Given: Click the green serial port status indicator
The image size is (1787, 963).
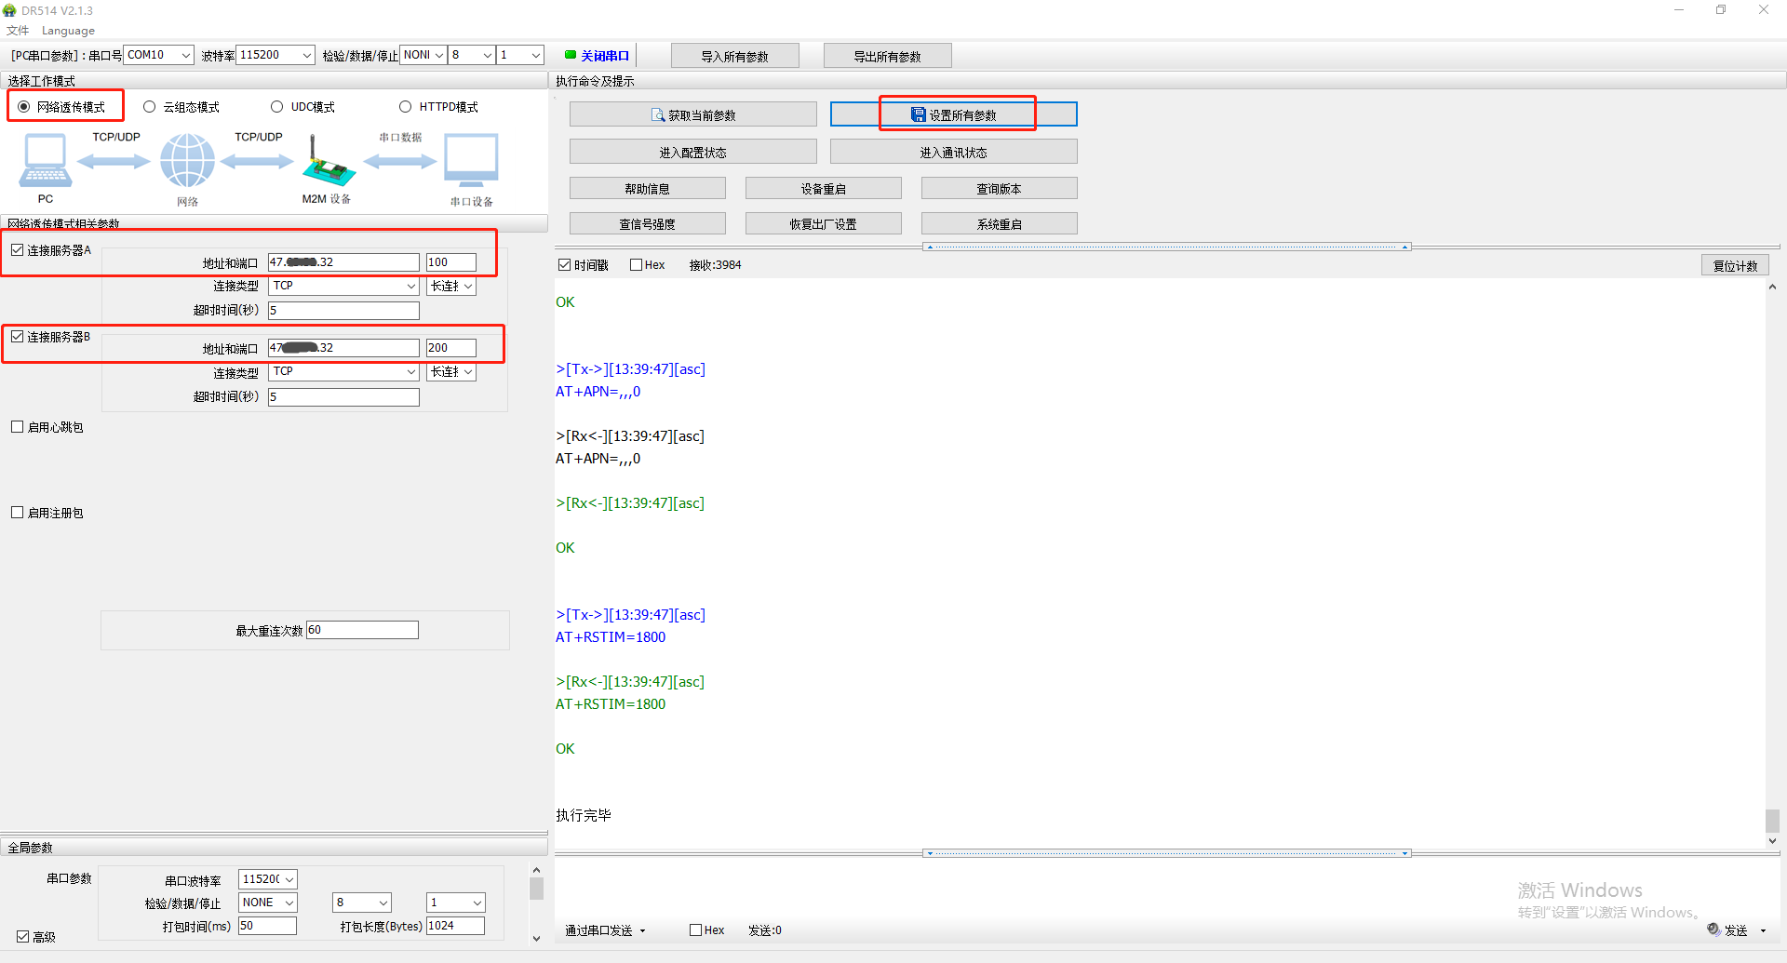Looking at the screenshot, I should pos(571,55).
